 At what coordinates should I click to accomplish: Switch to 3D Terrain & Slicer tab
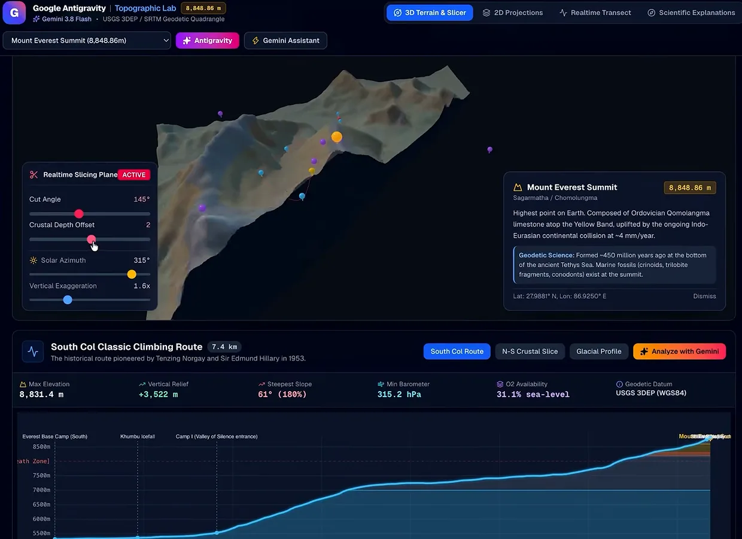click(430, 13)
